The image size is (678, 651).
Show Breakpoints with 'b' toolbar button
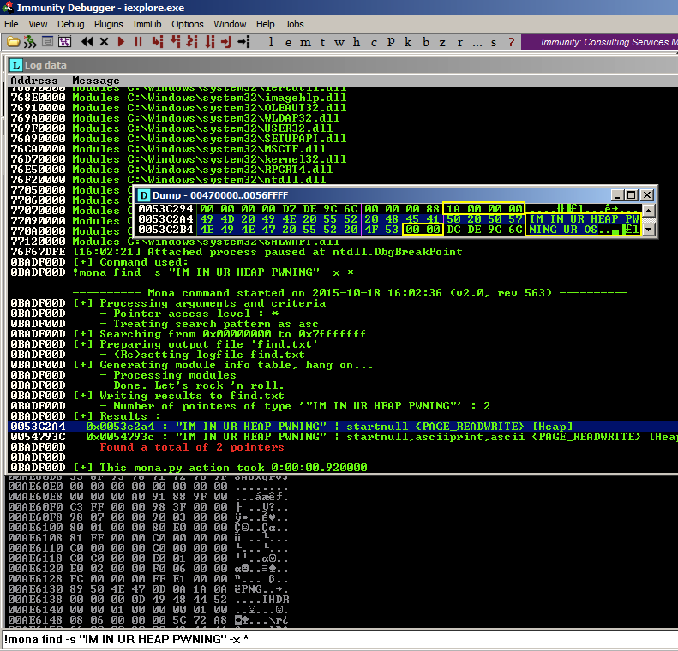(425, 41)
